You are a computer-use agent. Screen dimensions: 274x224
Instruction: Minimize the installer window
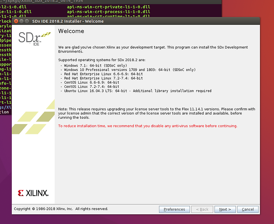click(21, 21)
